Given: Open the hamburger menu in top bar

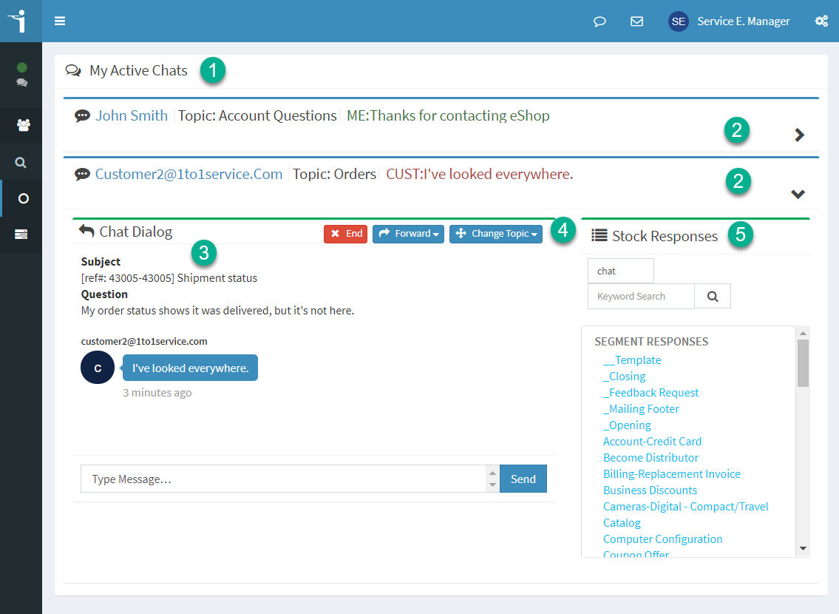Looking at the screenshot, I should tap(60, 21).
